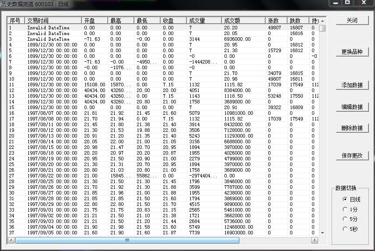Click the horizontal scrollbar left arrow

11,240
